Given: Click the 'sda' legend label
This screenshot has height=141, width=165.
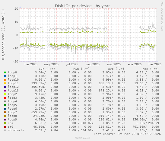Looking at the screenshot, I should point(11,123).
